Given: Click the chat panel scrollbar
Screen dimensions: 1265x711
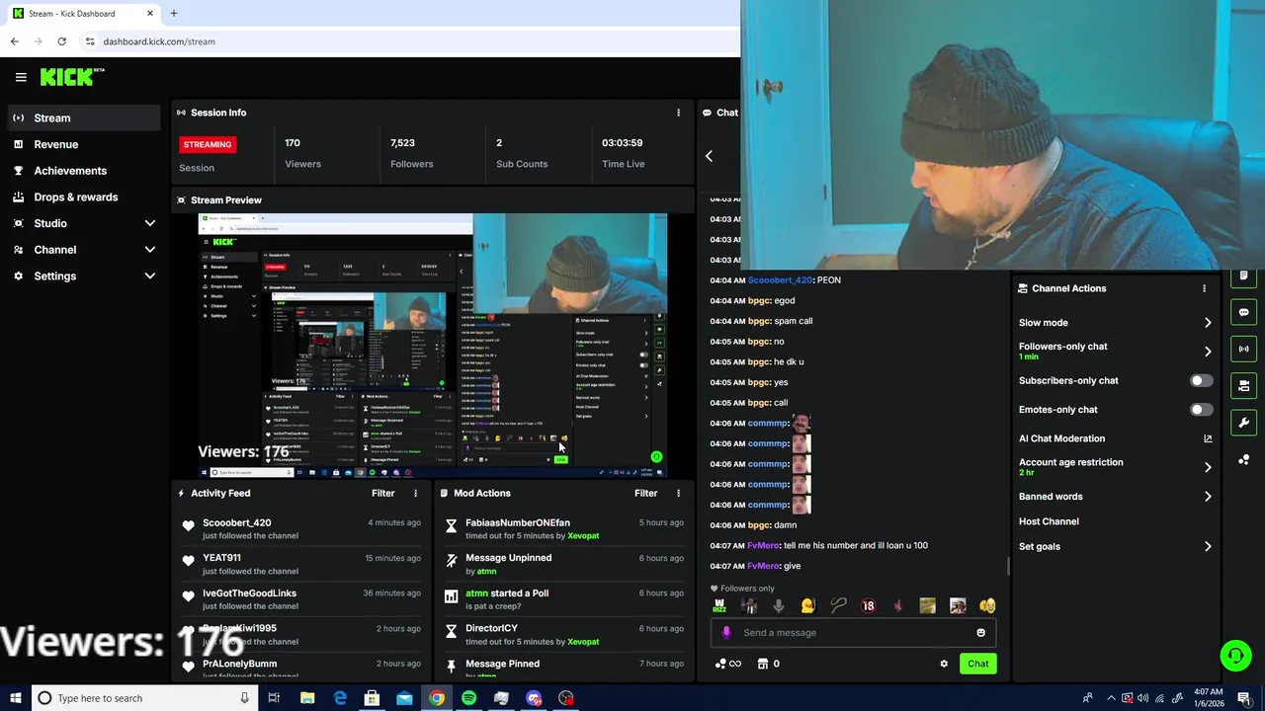Looking at the screenshot, I should 1008,566.
